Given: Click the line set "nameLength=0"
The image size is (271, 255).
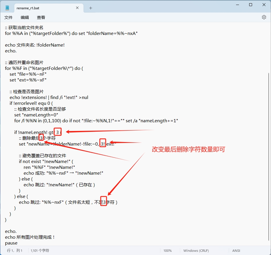Looking at the screenshot, I should (x=36, y=115).
